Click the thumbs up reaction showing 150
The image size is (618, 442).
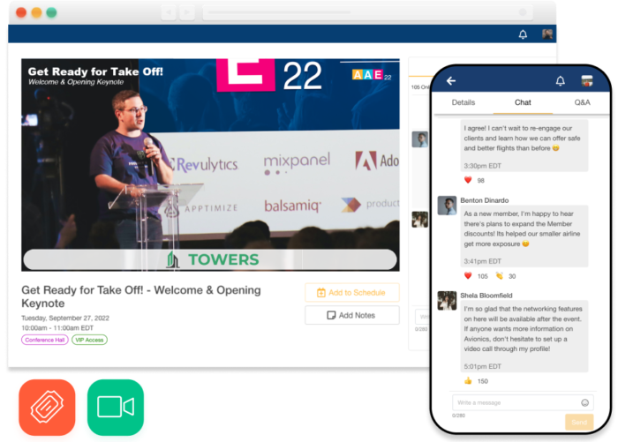click(x=468, y=380)
